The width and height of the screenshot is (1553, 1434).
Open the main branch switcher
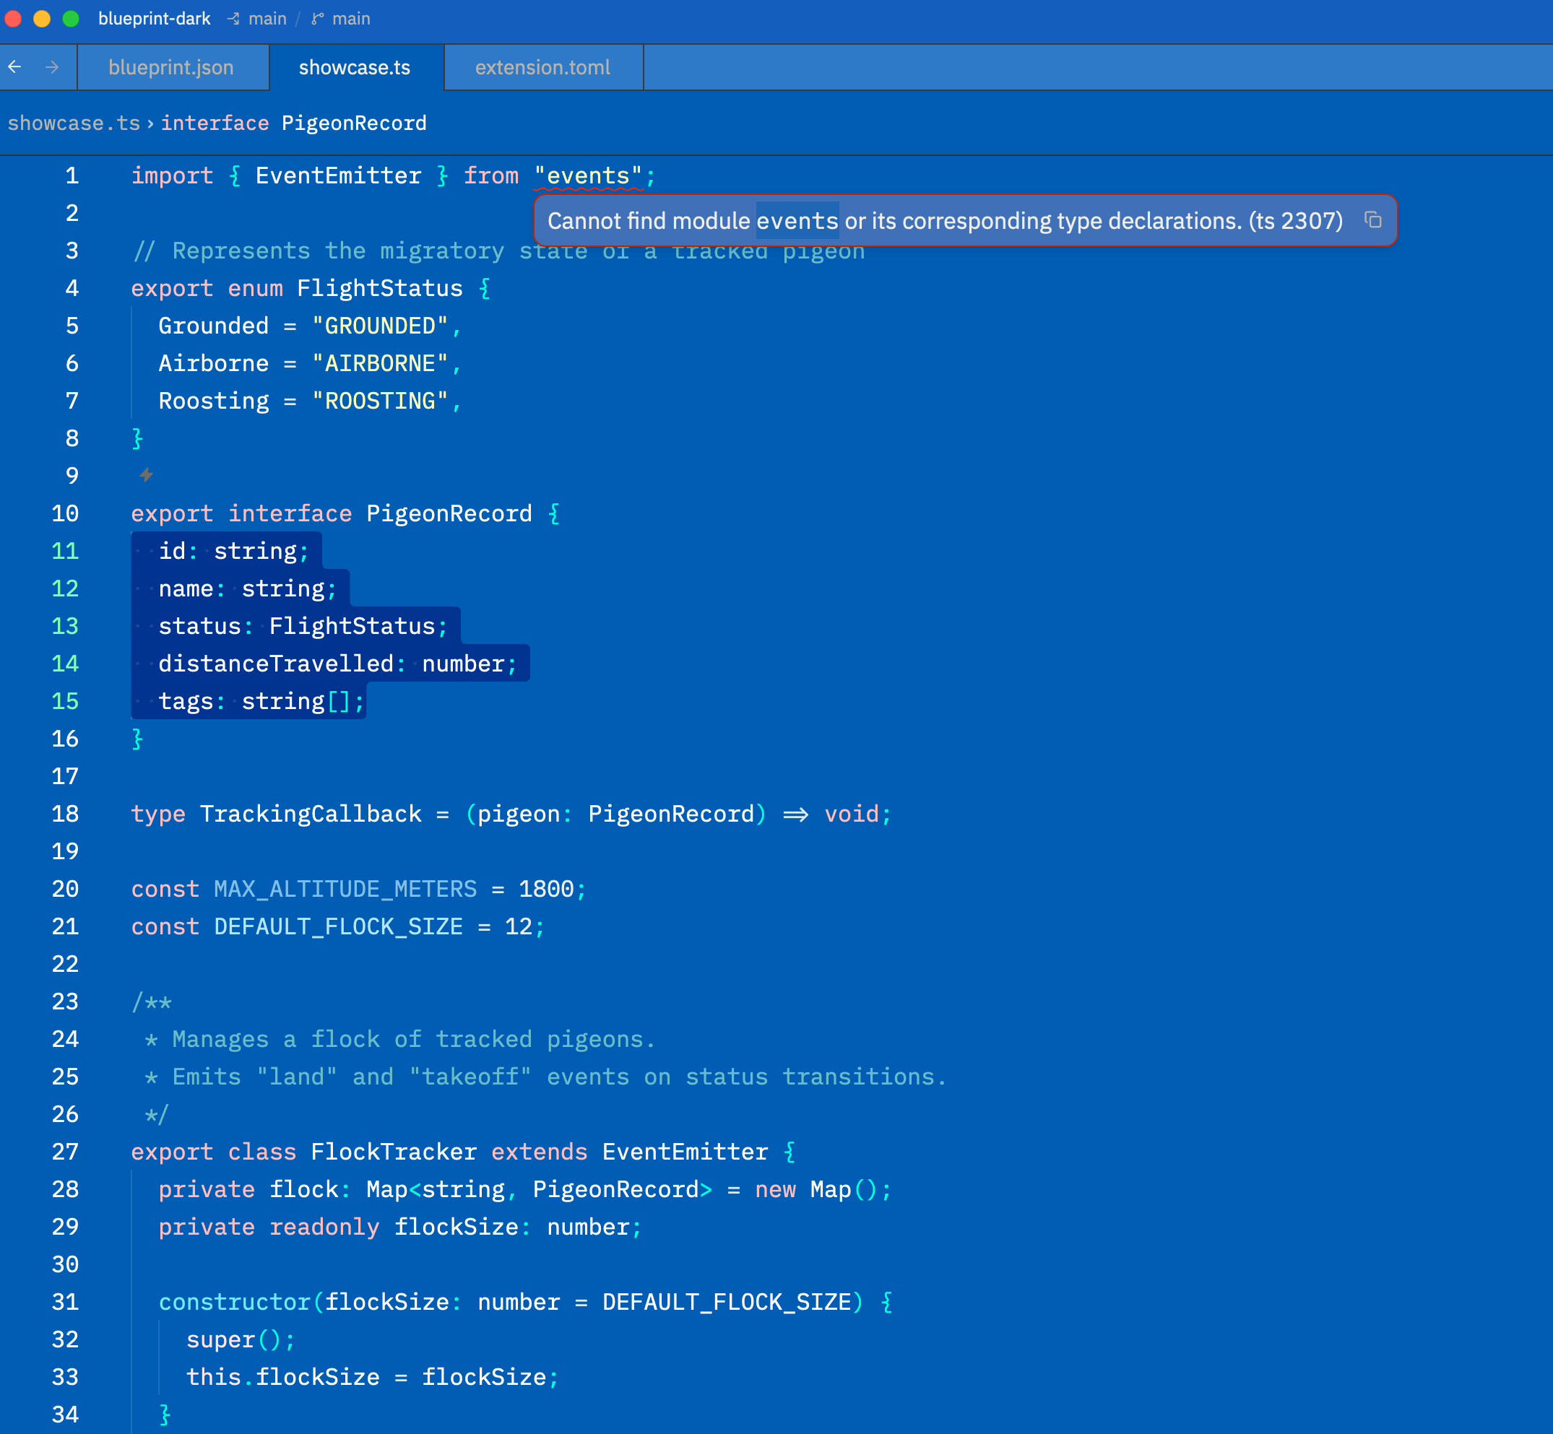pos(351,19)
